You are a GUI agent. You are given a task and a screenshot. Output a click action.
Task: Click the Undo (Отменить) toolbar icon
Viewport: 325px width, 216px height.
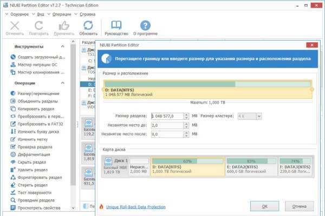click(15, 26)
